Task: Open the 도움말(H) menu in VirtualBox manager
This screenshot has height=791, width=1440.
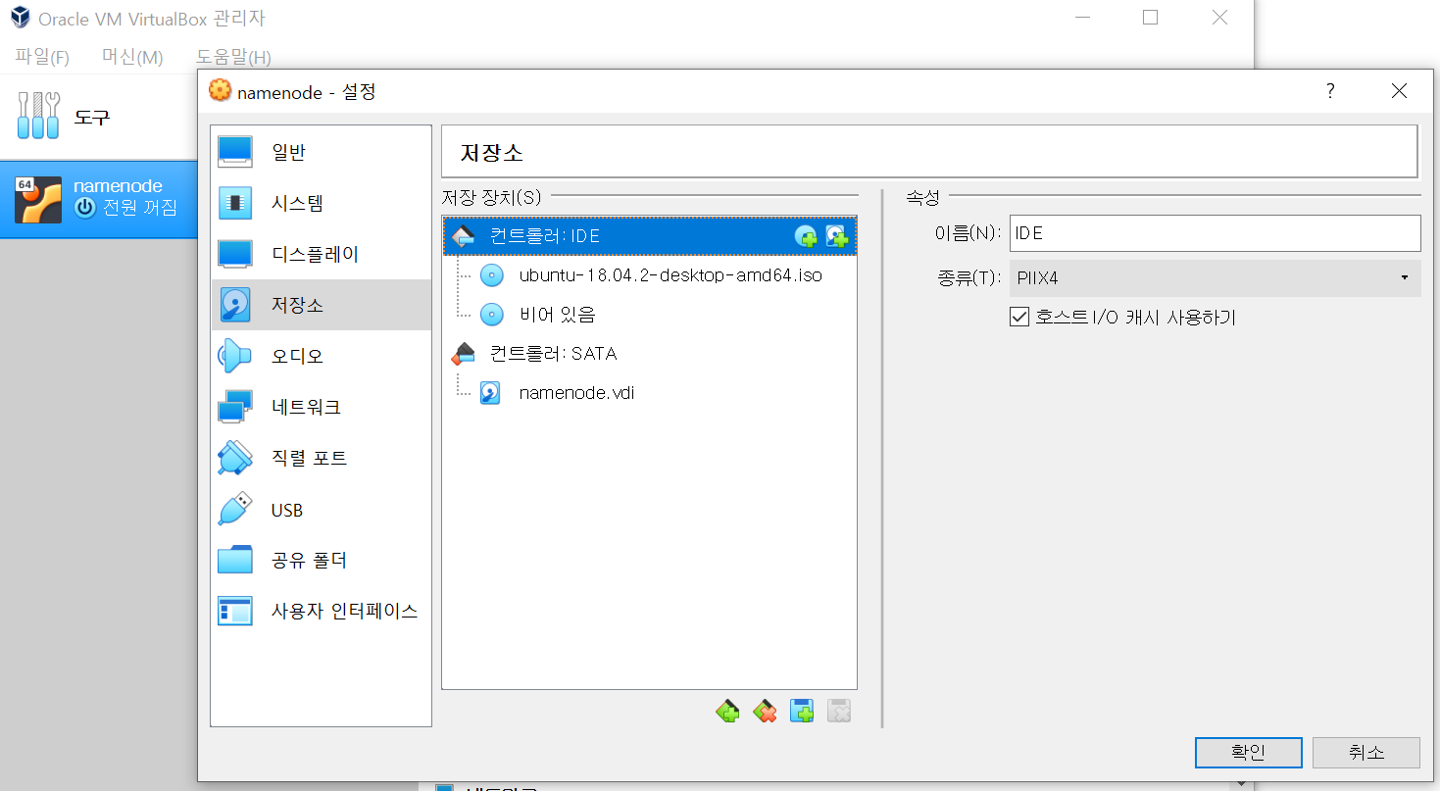Action: 233,57
